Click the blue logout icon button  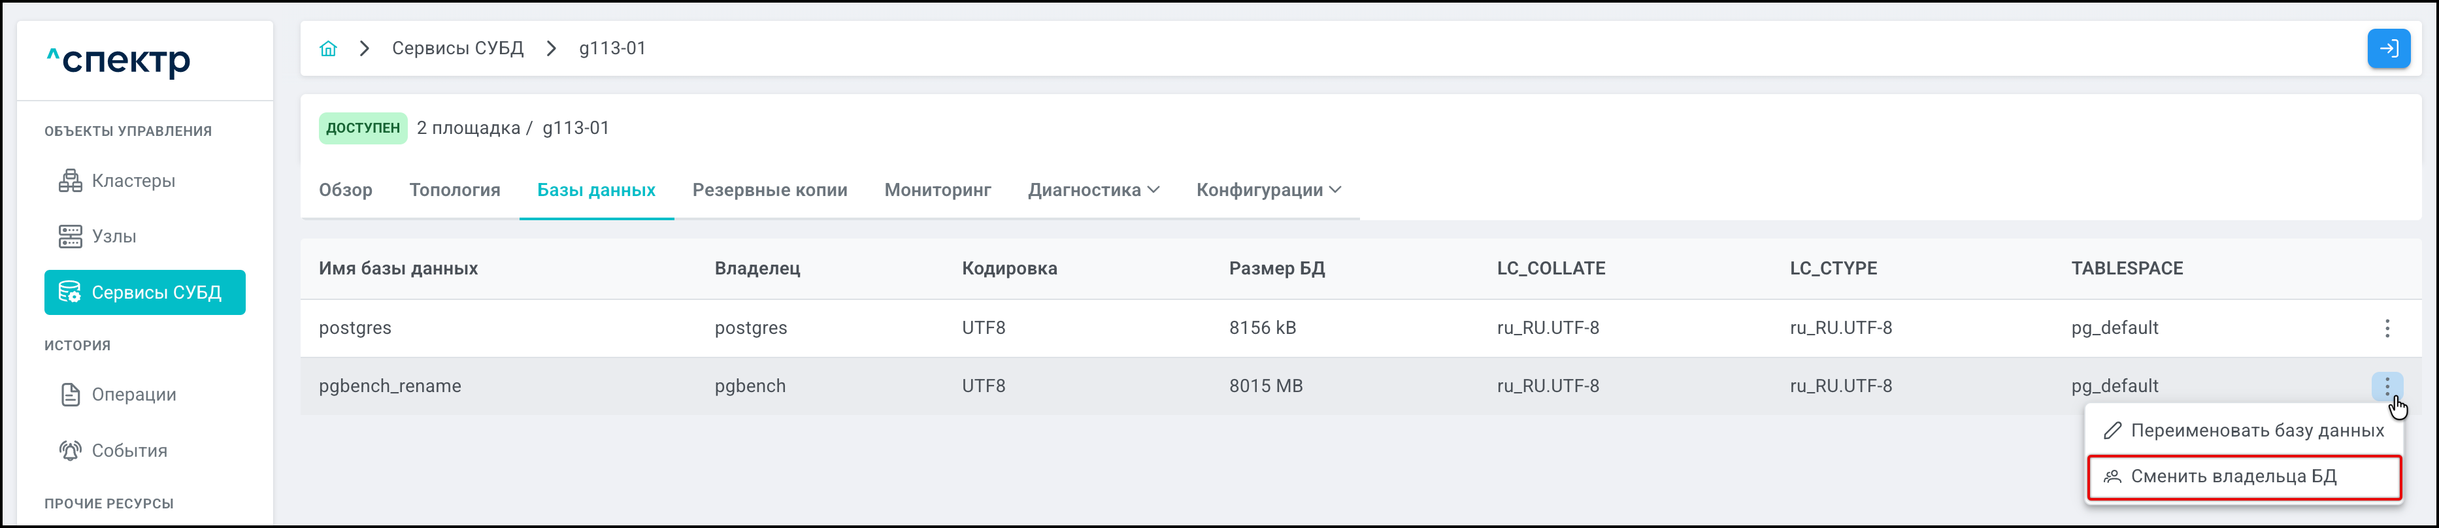[x=2388, y=48]
